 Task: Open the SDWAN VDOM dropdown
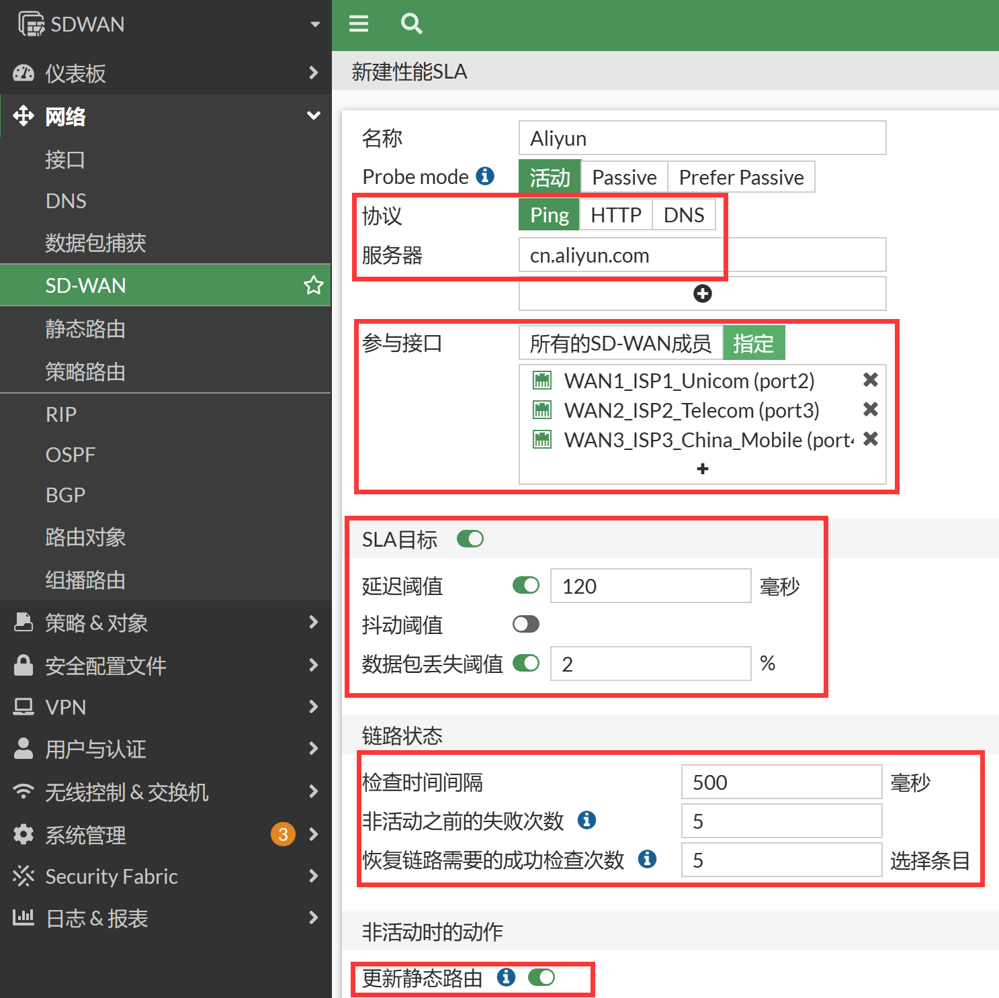click(314, 24)
